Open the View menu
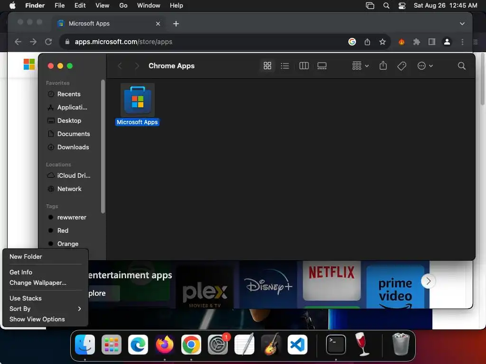This screenshot has width=486, height=364. point(103,6)
